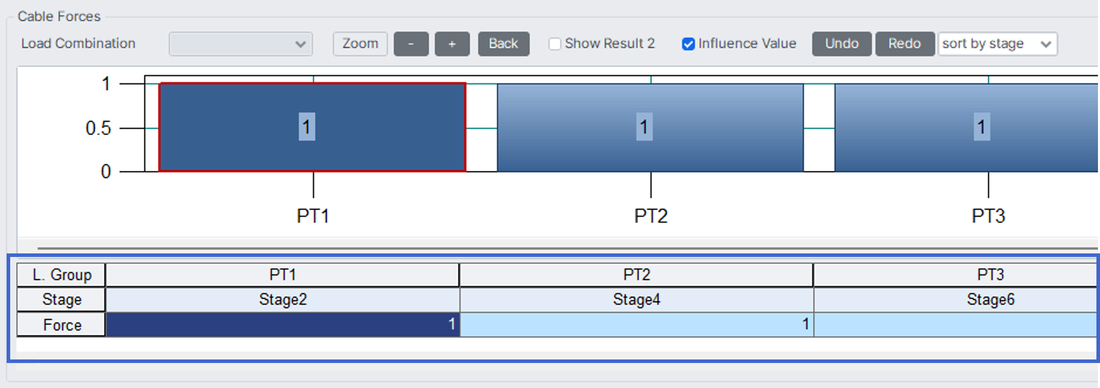Click the PT3 force value cell
The image size is (1100, 388).
tap(956, 324)
